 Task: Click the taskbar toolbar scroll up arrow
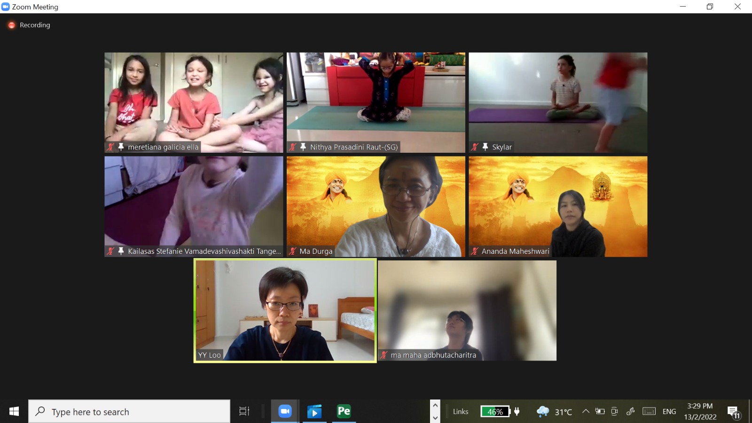click(435, 406)
